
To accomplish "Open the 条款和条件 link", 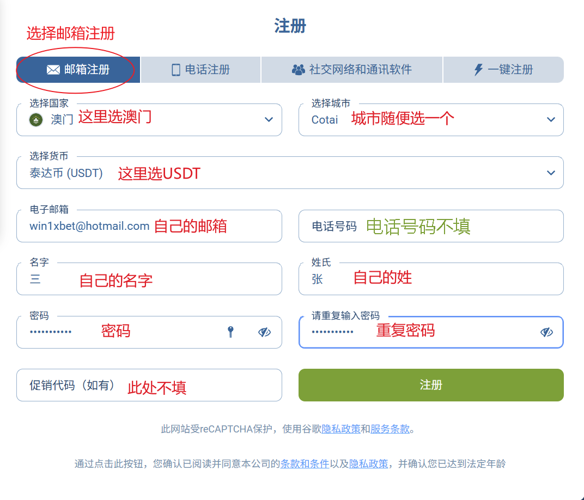I will pos(305,464).
